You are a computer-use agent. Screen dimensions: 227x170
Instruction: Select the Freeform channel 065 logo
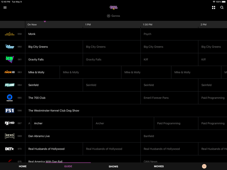pyautogui.click(x=9, y=98)
